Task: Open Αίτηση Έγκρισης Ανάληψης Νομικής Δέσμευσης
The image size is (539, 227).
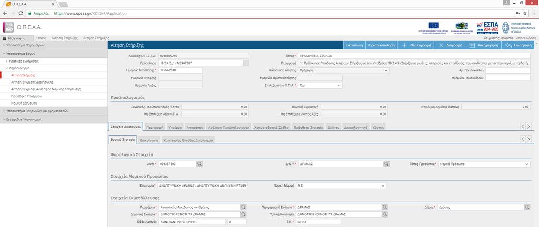Action: pyautogui.click(x=46, y=89)
